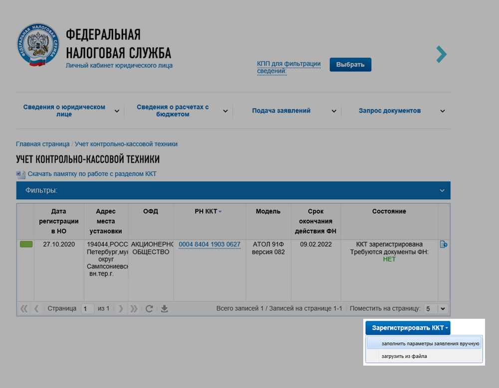
Task: Click the green status indicator in the row
Action: pos(26,245)
